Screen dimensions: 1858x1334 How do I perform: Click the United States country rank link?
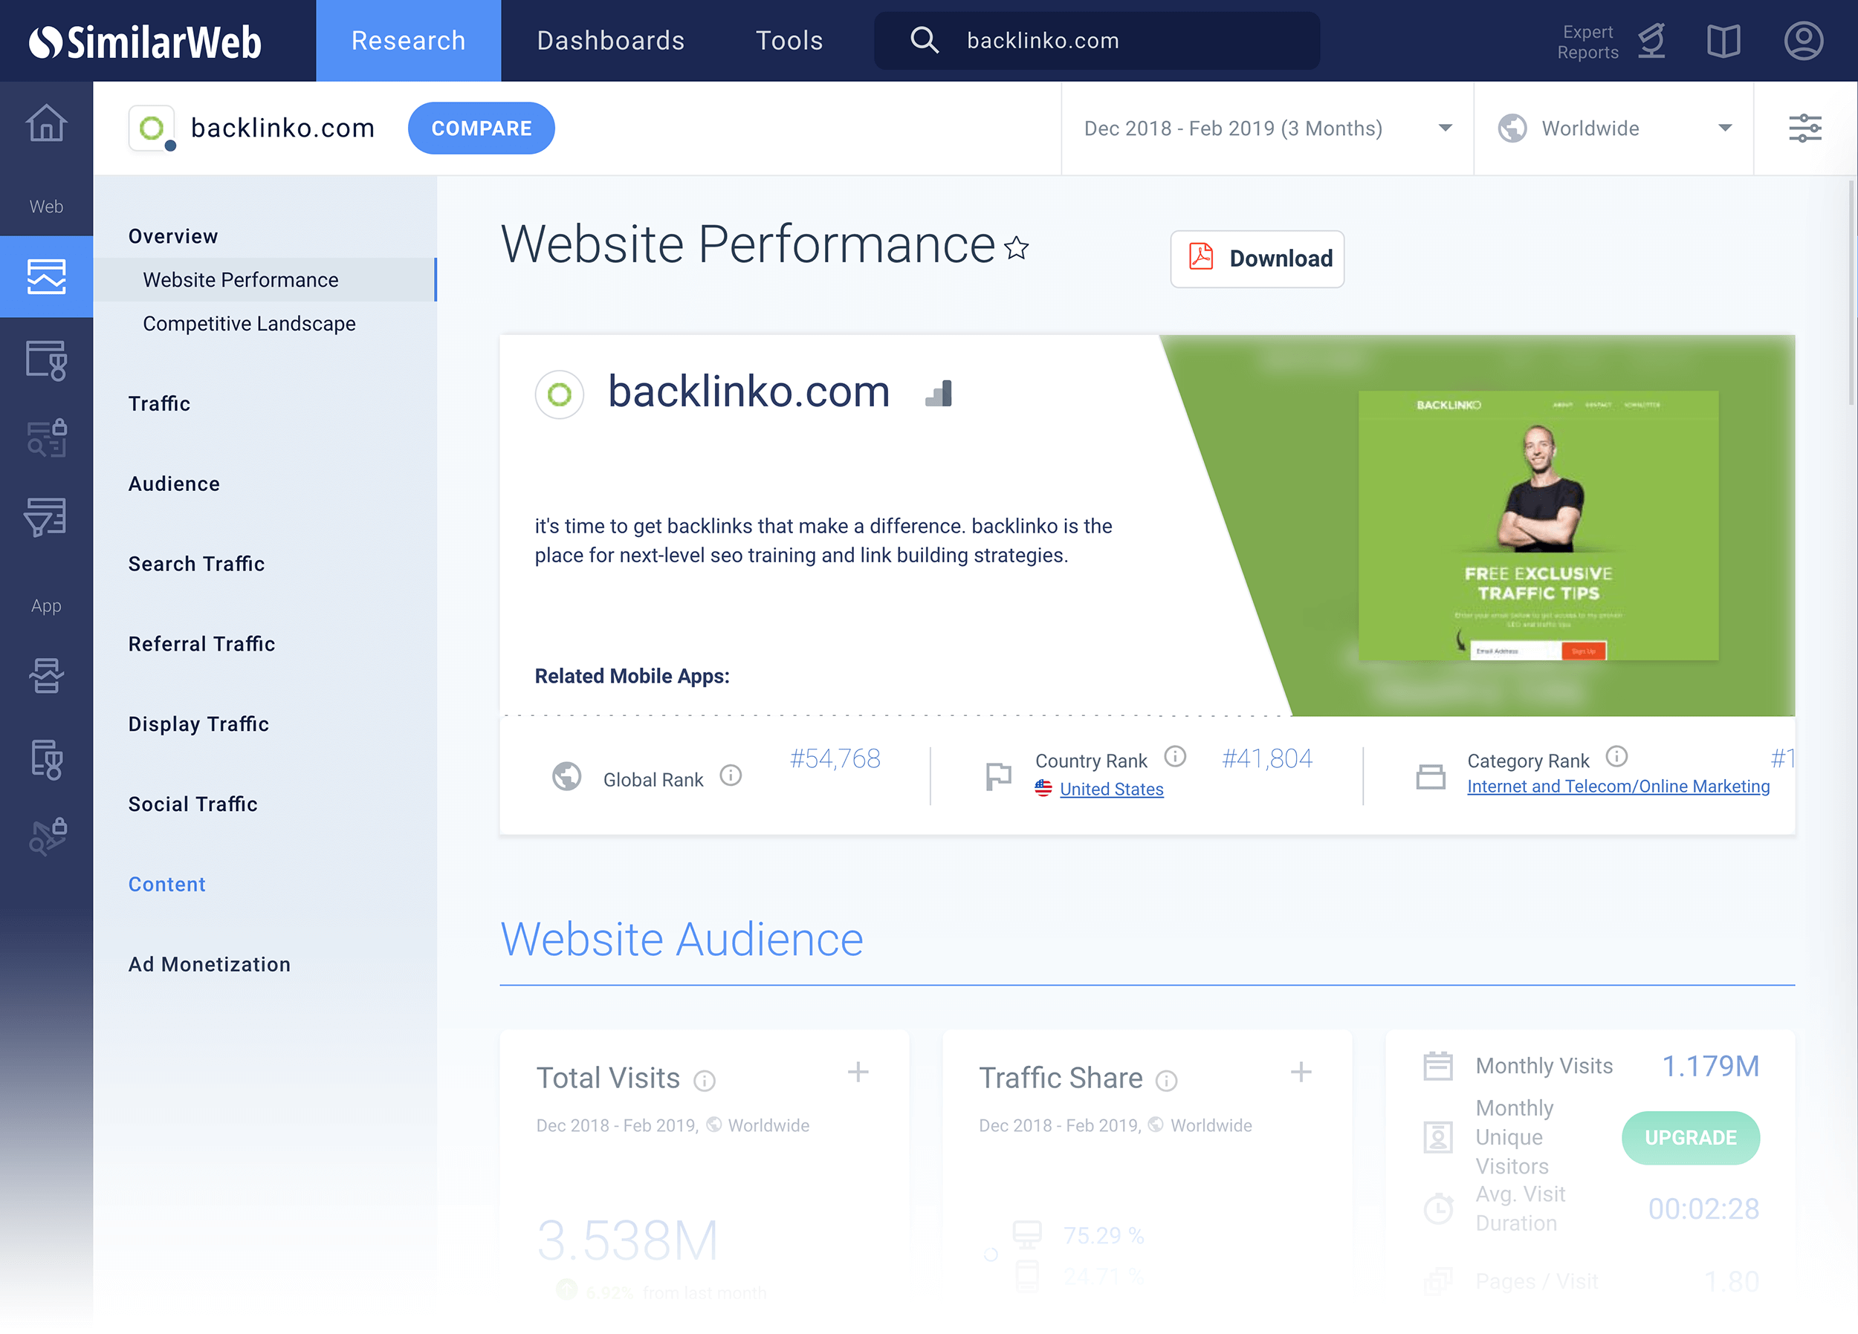(x=1111, y=787)
